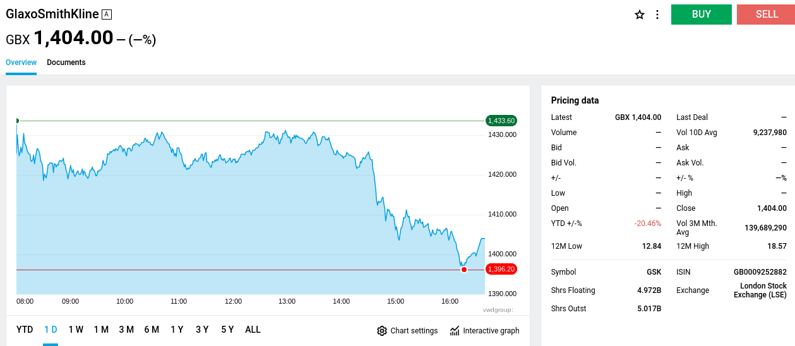Click the 12M Low value 12.84
The height and width of the screenshot is (346, 795).
click(652, 246)
